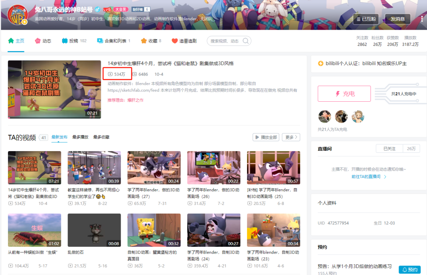This screenshot has width=427, height=275.
Task: Open the 投稿 submissions tab
Action: (74, 41)
